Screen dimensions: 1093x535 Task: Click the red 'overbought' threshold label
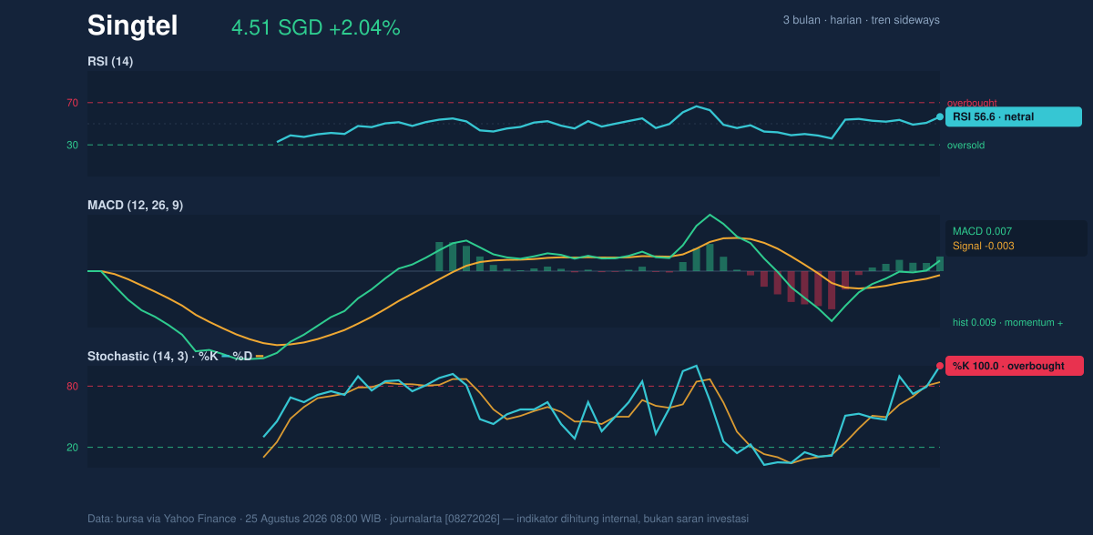pyautogui.click(x=972, y=103)
